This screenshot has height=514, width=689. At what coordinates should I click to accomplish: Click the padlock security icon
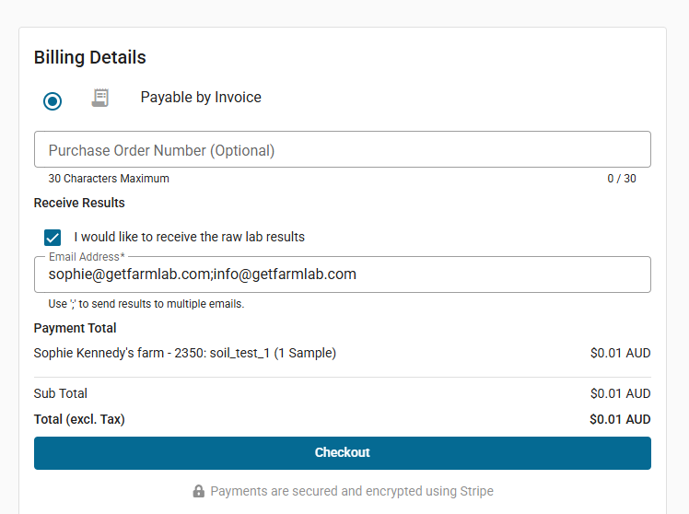tap(198, 491)
